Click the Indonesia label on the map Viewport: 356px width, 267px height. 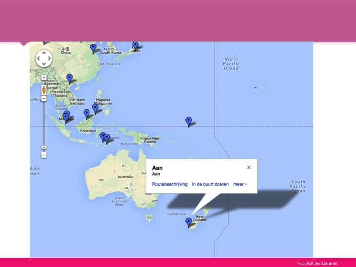[x=88, y=131]
